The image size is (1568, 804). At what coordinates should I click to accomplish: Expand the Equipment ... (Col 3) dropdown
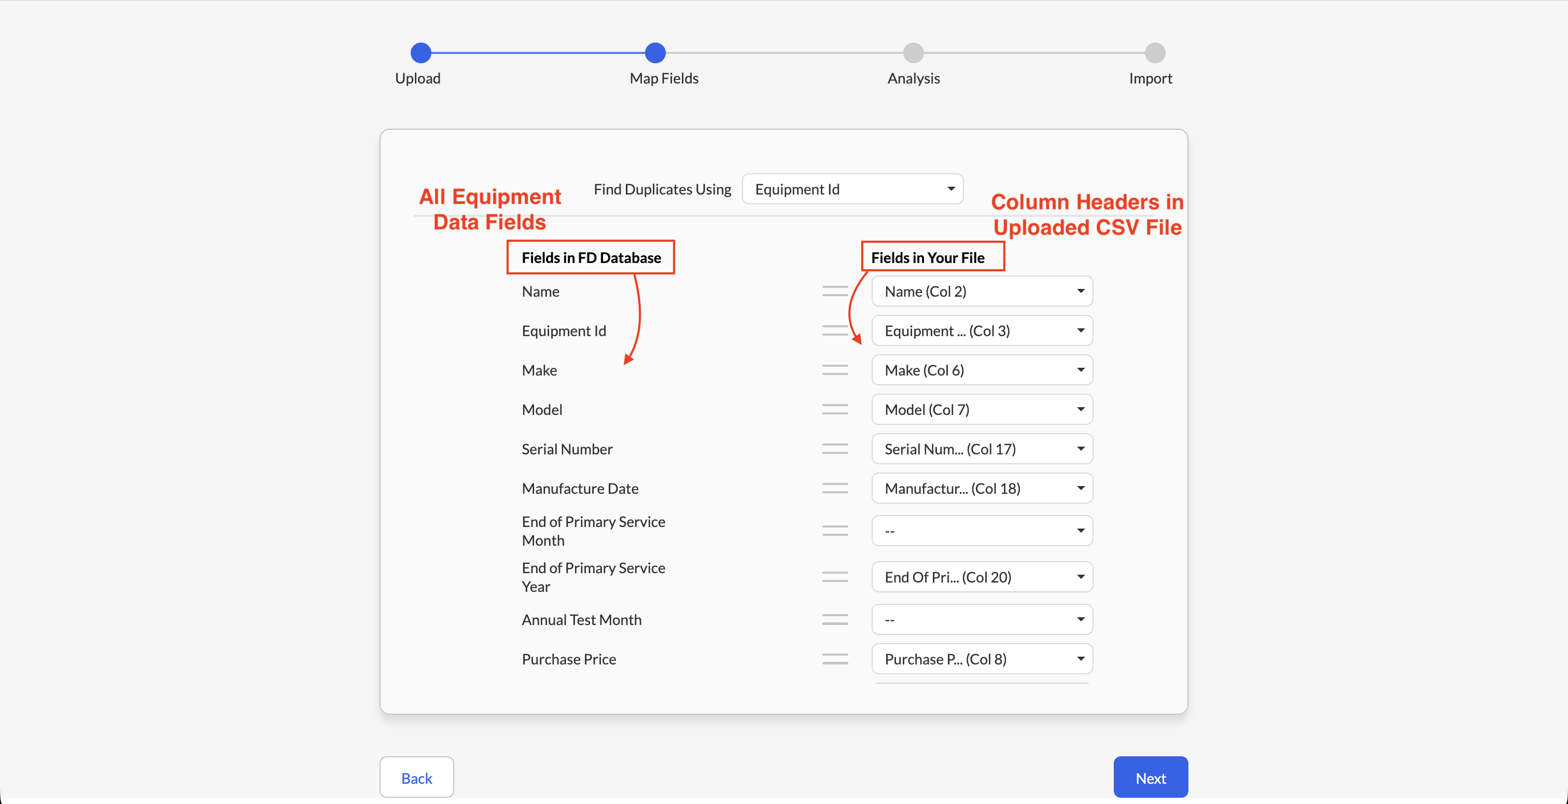tap(982, 331)
